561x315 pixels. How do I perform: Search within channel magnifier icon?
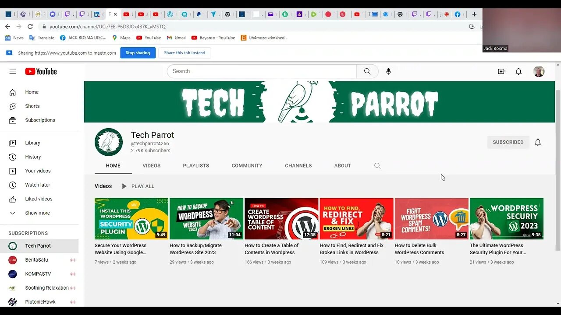pos(377,166)
